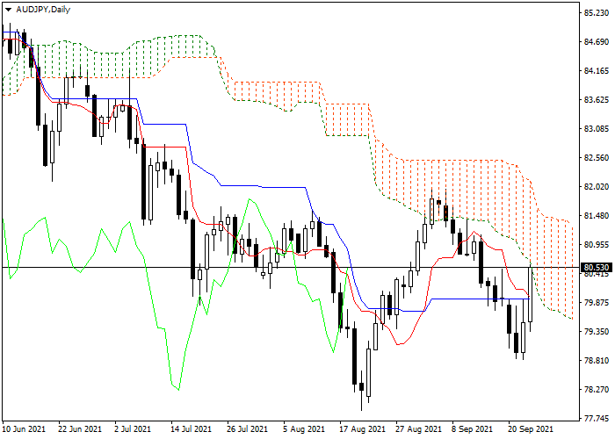Click the 83.625 price axis value
This screenshot has height=439, width=615.
597,99
